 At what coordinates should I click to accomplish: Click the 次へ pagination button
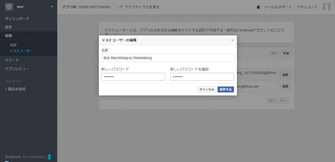tap(283, 101)
